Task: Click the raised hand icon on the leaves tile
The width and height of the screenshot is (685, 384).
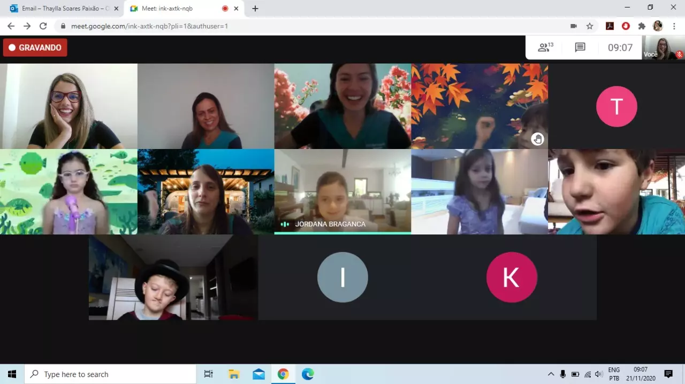Action: click(537, 139)
